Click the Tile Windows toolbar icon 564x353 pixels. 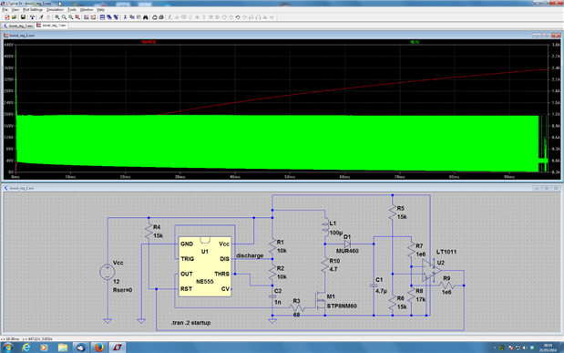[x=103, y=17]
